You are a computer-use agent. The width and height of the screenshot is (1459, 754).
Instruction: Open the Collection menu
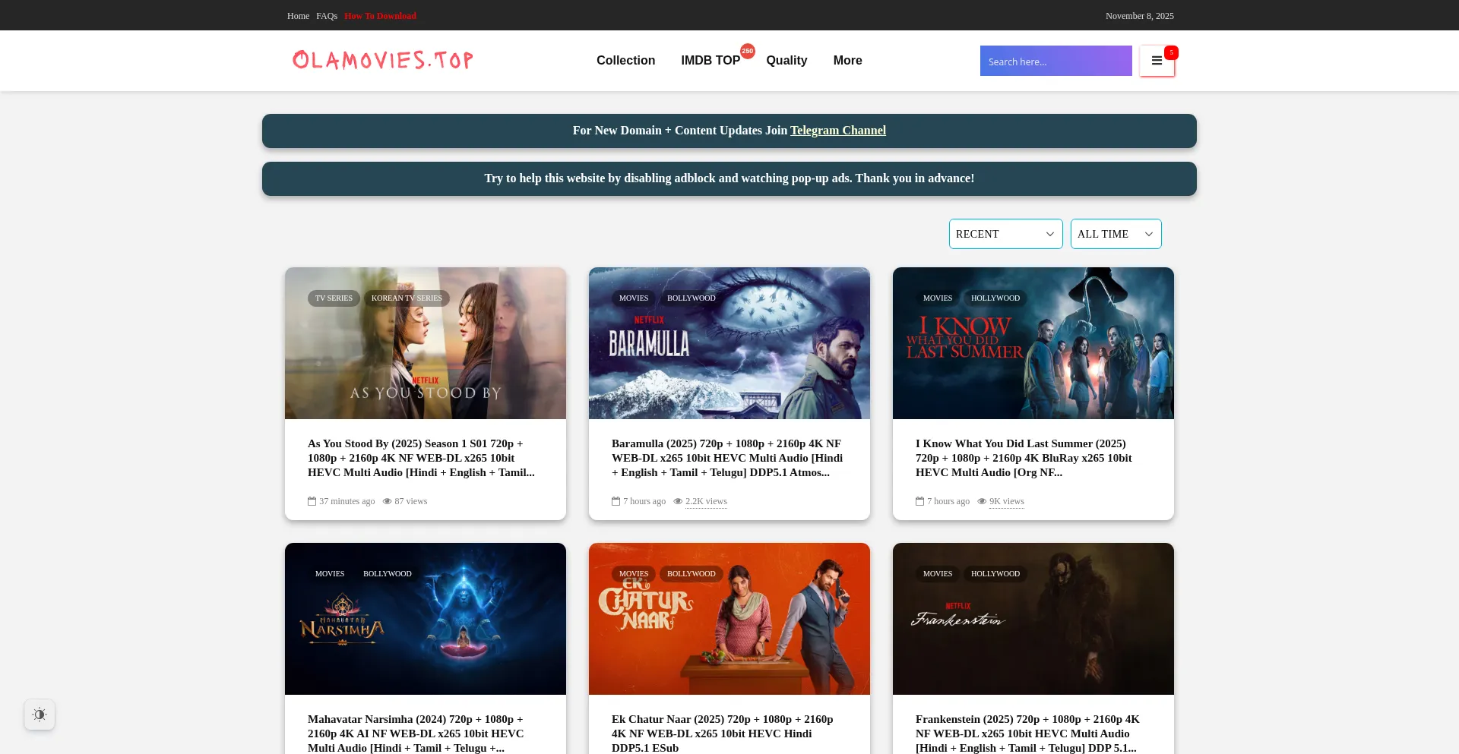coord(625,61)
